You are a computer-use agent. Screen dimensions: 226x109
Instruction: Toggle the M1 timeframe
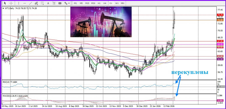click(x=75, y=3)
